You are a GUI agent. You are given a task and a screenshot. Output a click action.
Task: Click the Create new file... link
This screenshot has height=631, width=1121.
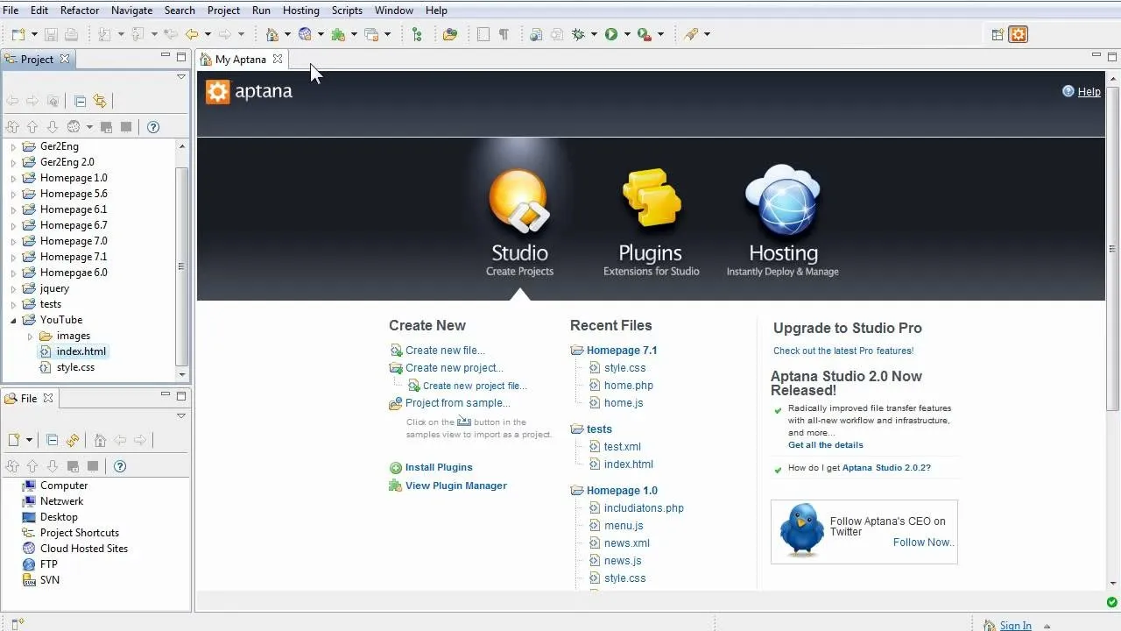445,351
